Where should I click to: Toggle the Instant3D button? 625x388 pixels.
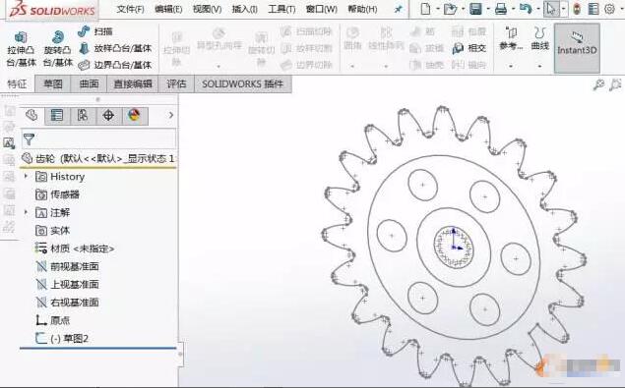coord(577,48)
